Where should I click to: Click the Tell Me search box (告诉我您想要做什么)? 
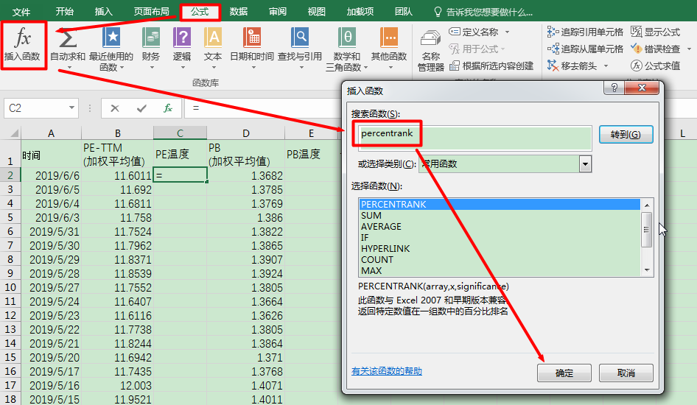(x=484, y=12)
